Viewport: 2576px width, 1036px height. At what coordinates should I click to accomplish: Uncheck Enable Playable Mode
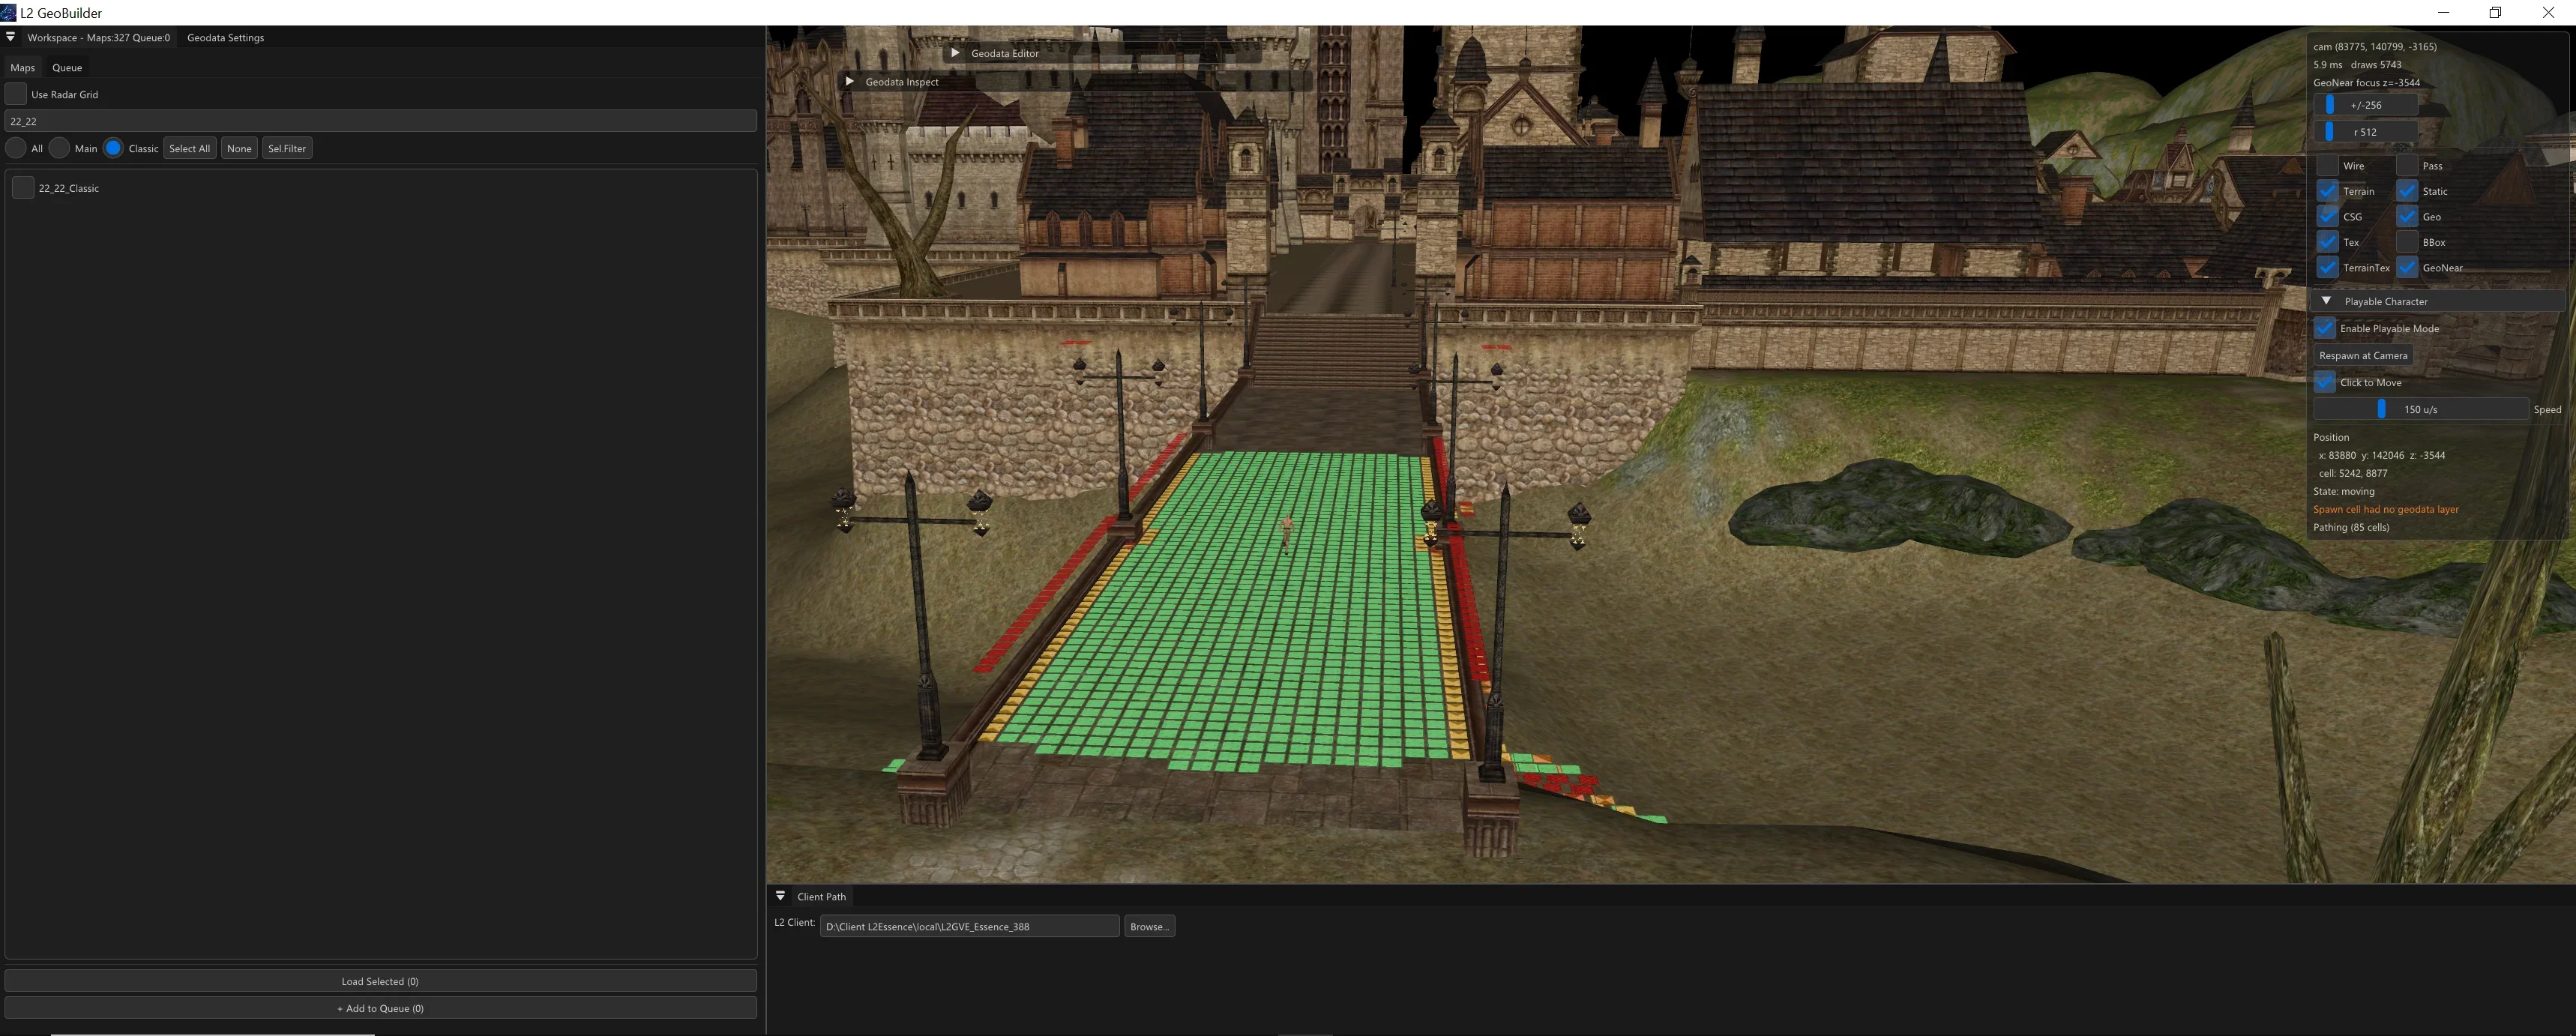tap(2325, 328)
